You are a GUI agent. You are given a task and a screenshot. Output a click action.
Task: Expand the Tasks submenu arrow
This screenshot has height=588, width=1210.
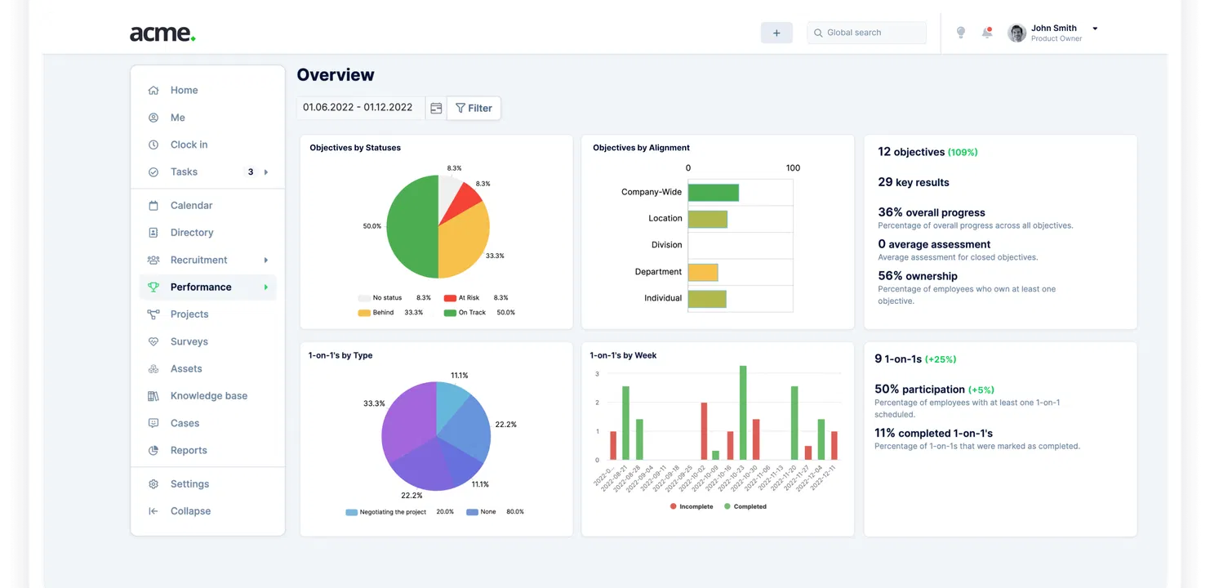coord(266,172)
